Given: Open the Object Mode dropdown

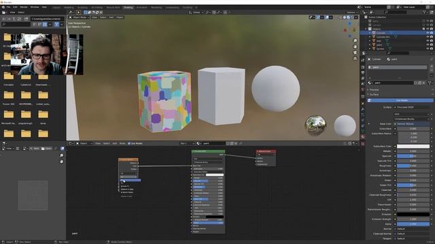Looking at the screenshot, I should click(x=79, y=17).
